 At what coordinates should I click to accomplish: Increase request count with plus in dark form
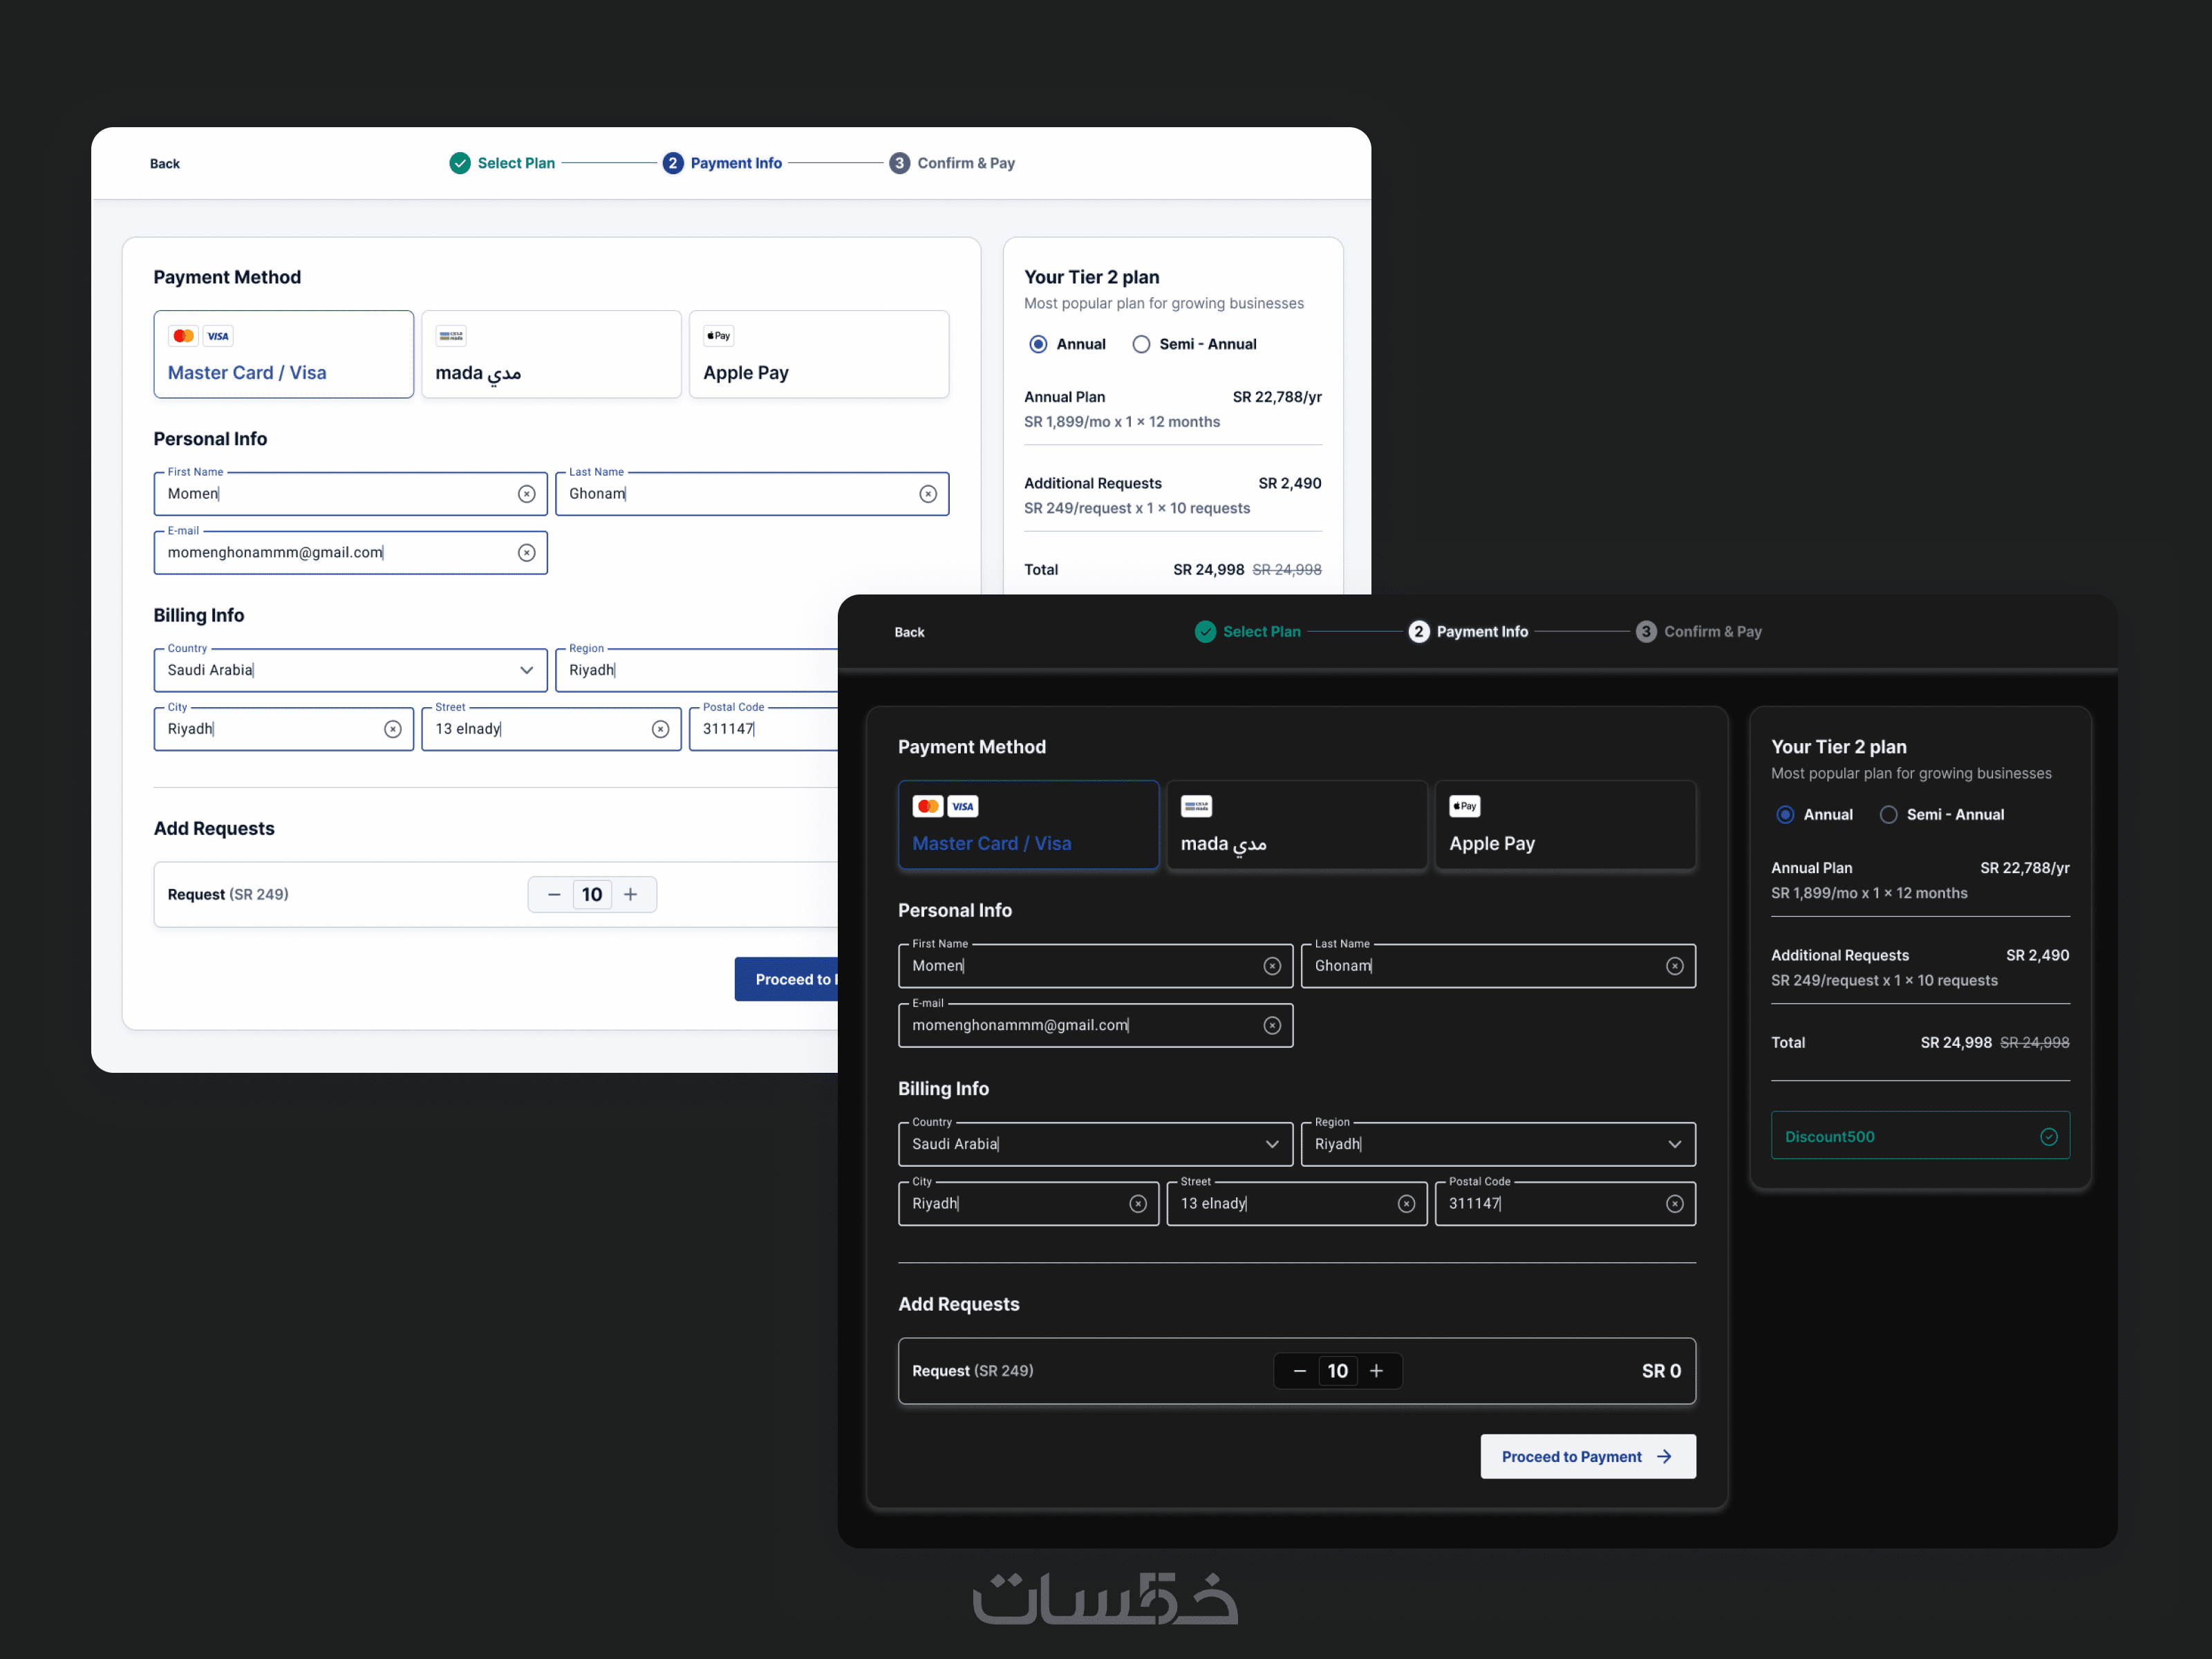click(x=1376, y=1371)
